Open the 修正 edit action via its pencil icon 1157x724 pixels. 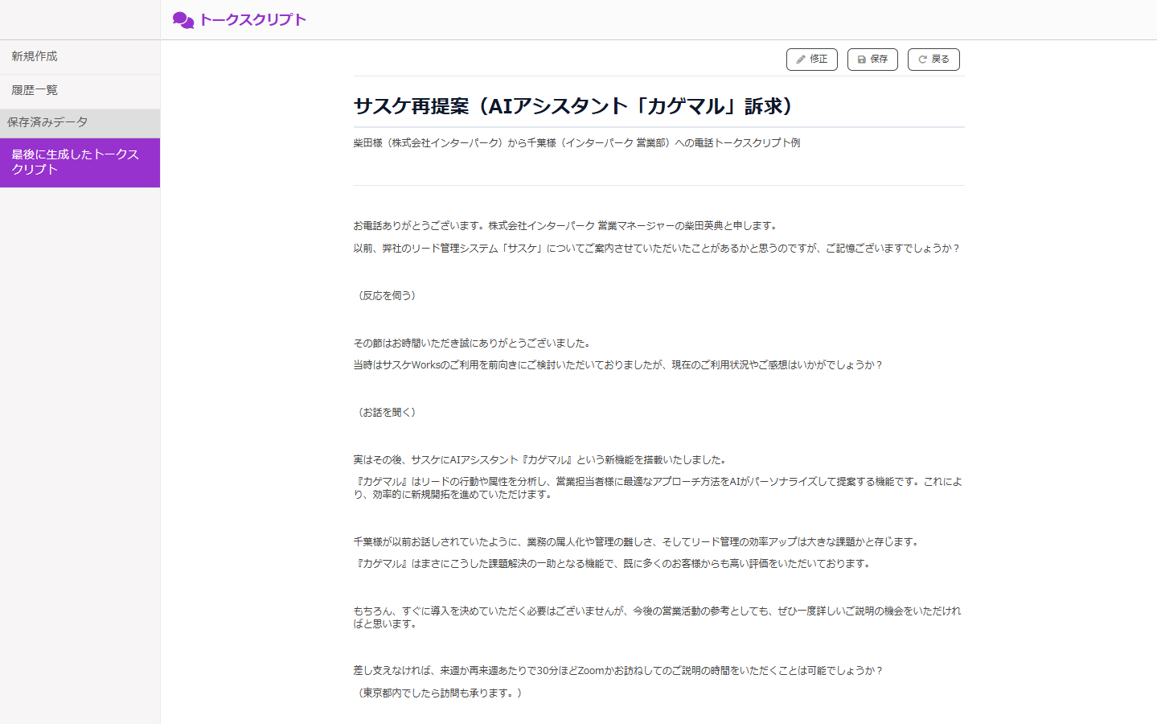pyautogui.click(x=800, y=59)
